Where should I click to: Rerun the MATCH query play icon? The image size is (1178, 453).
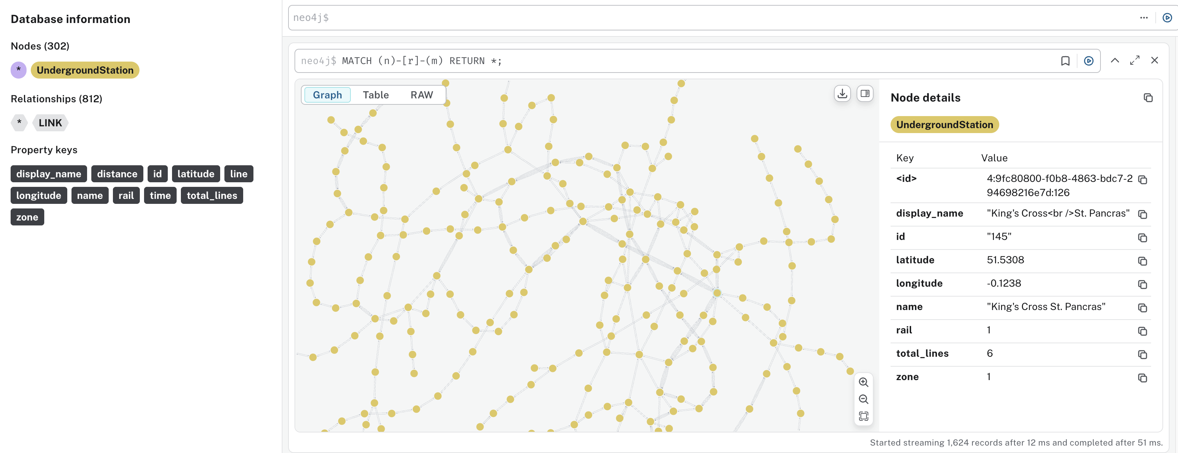(x=1088, y=61)
